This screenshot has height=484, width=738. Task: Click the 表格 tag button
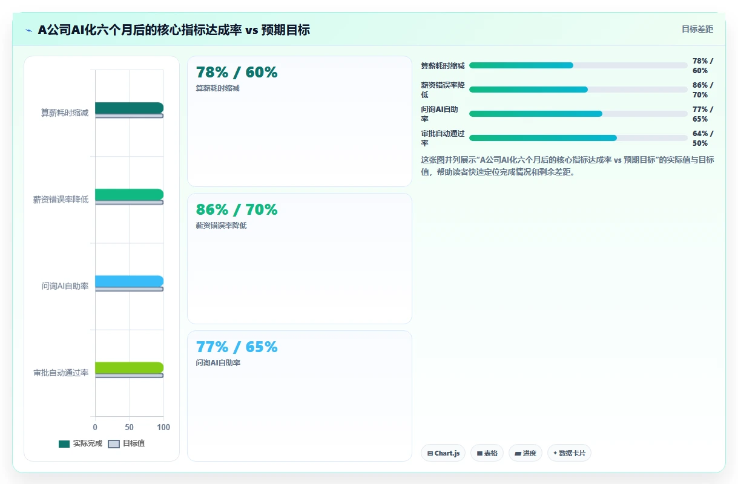point(487,453)
